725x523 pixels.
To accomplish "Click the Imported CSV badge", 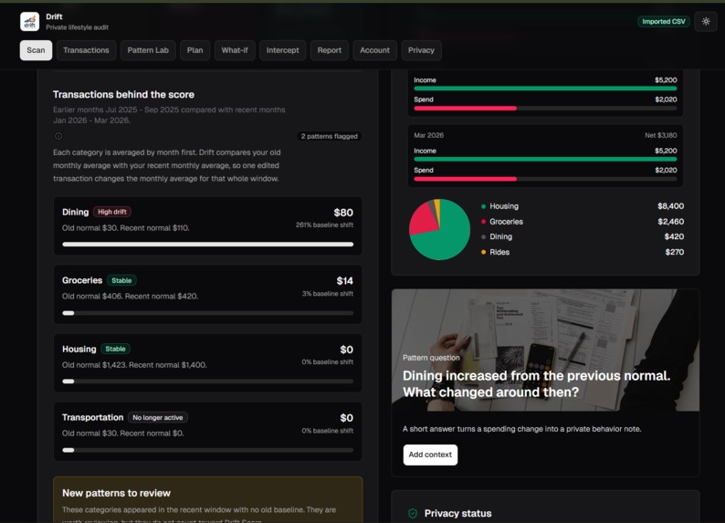I will (x=663, y=21).
